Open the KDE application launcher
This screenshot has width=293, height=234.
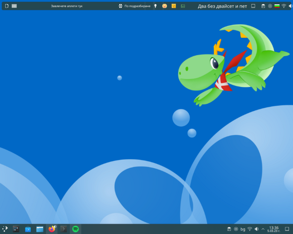click(5, 229)
